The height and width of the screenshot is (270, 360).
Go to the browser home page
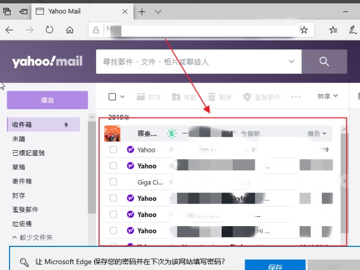[70, 30]
